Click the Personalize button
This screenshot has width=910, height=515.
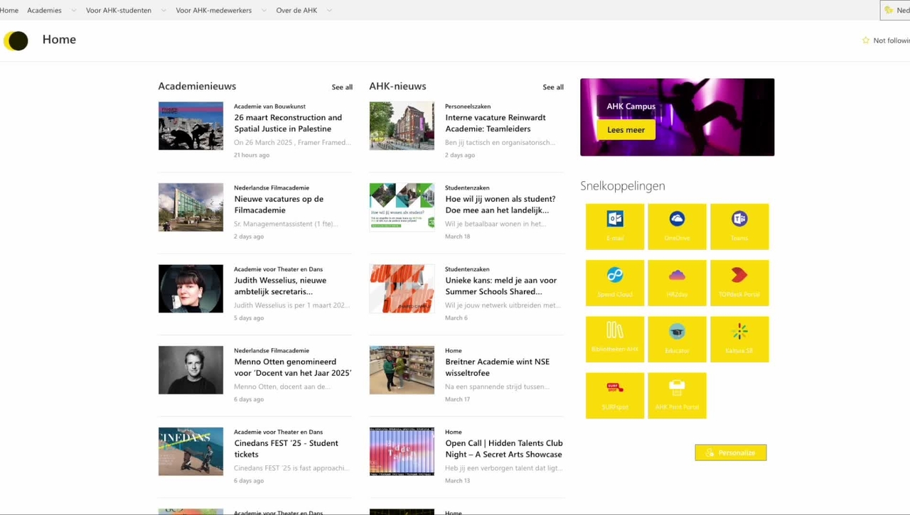pyautogui.click(x=731, y=452)
